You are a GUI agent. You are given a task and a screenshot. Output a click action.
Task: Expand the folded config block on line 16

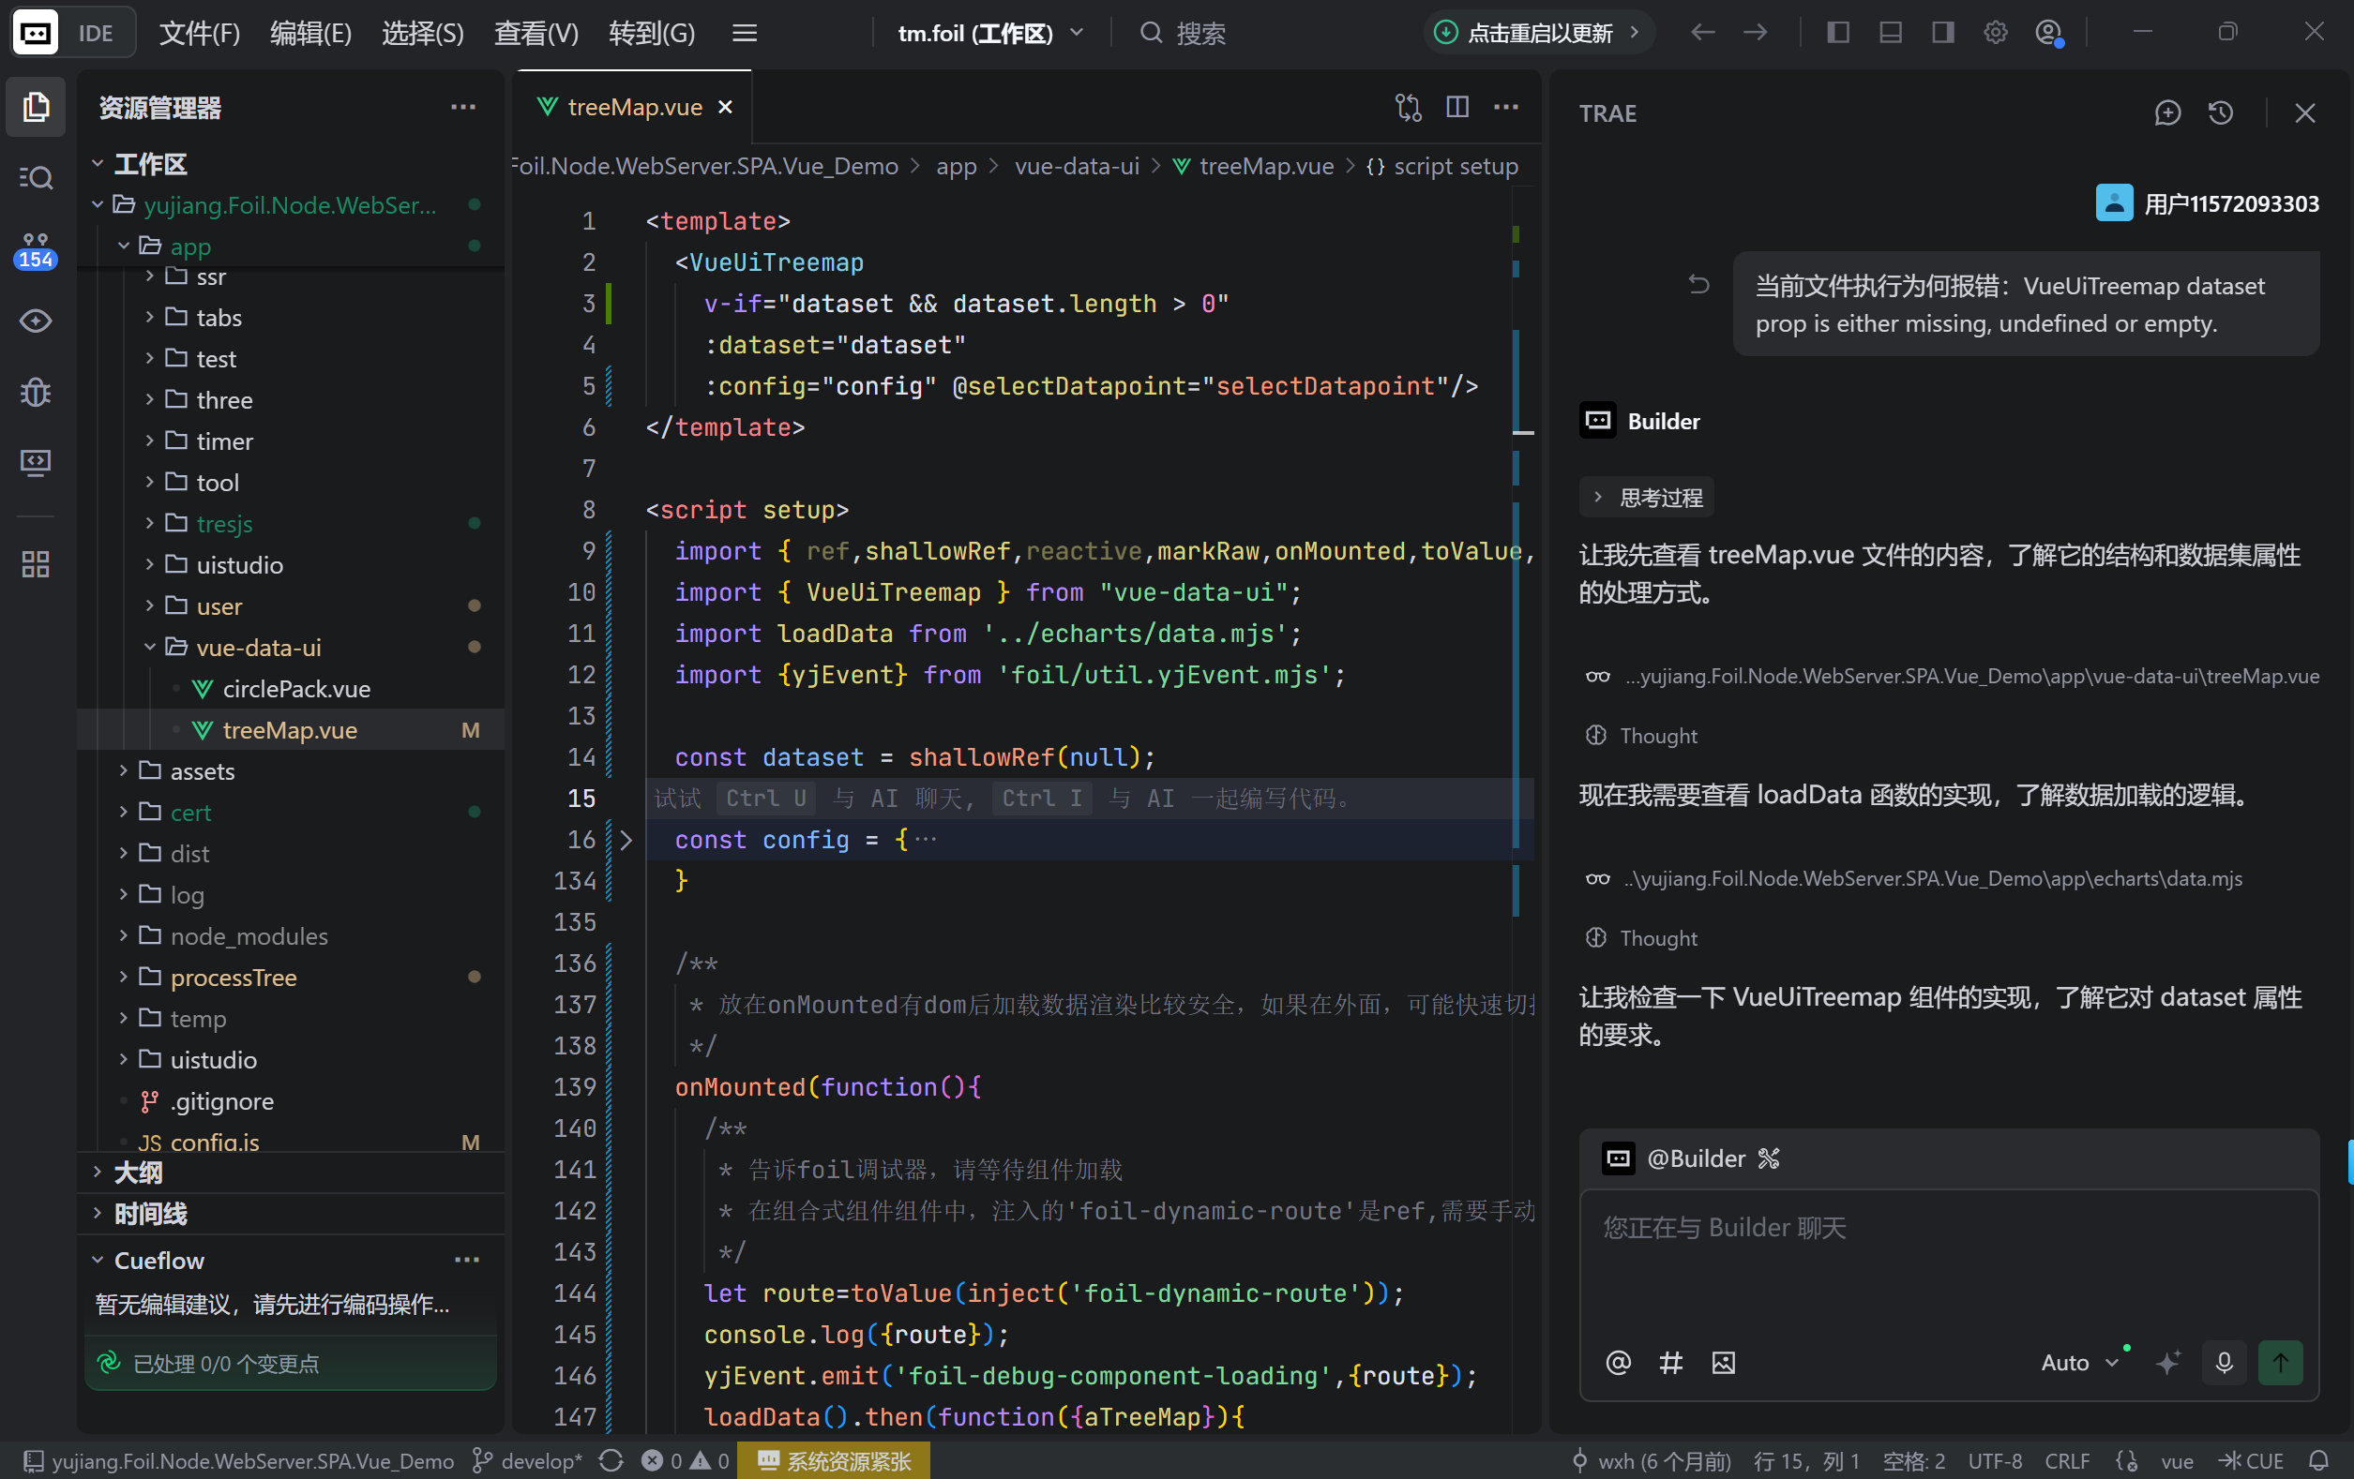(626, 840)
